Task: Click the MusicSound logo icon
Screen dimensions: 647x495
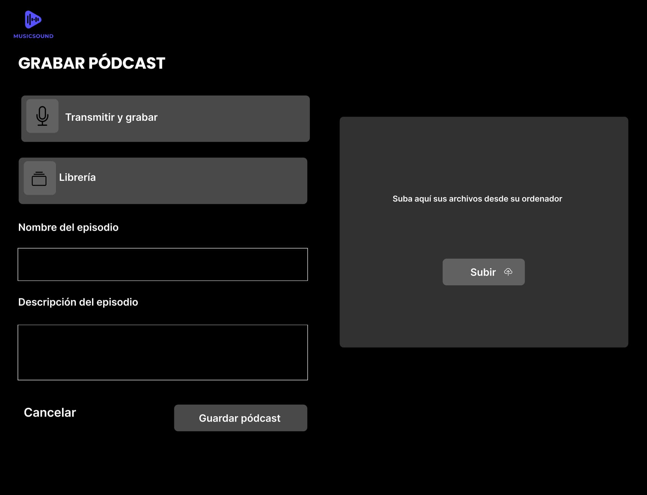Action: pos(33,20)
